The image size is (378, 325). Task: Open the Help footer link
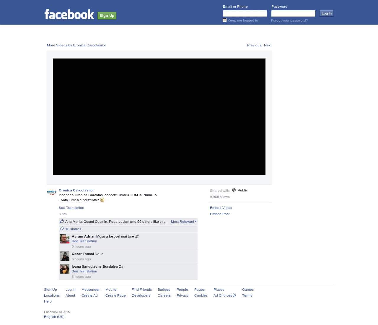pyautogui.click(x=48, y=301)
